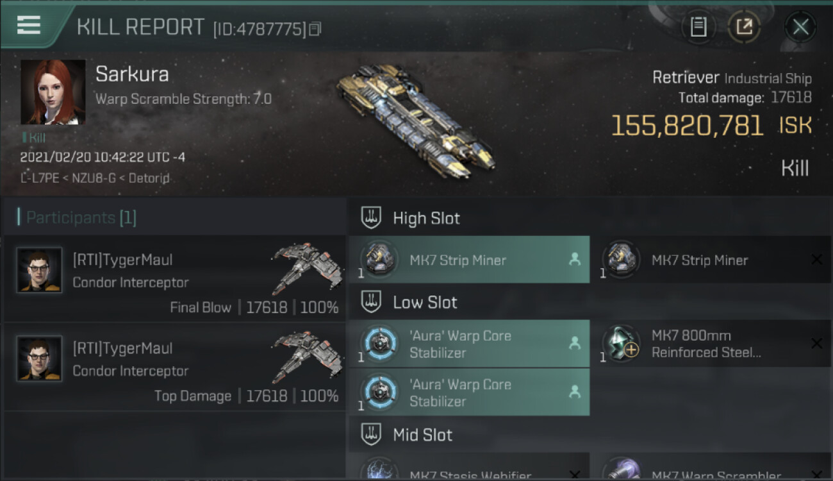This screenshot has width=833, height=481.
Task: Open the hamburger menu
Action: click(29, 25)
